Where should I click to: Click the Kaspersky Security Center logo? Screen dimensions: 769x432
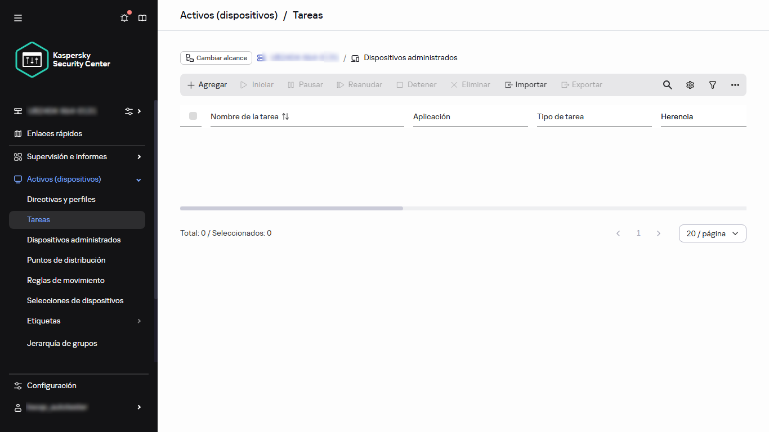click(x=63, y=60)
